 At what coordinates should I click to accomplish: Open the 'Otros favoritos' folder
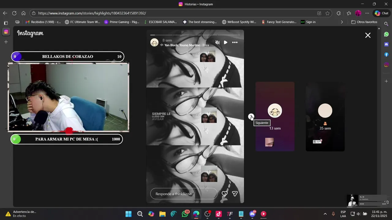point(364,22)
